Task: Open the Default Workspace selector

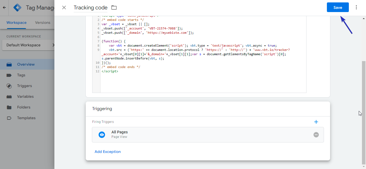Action: 28,45
